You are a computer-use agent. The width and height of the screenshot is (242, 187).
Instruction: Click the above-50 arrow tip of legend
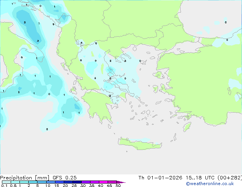point(121,182)
